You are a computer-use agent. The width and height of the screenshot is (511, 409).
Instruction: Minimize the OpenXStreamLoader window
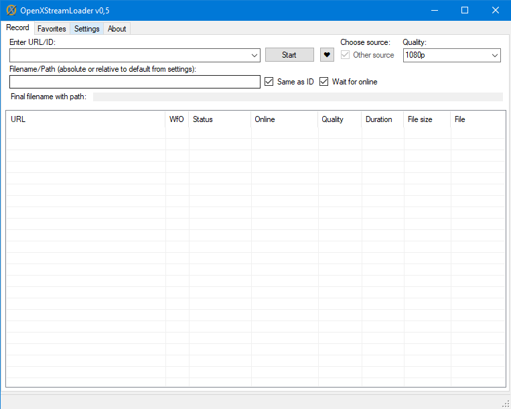point(435,11)
